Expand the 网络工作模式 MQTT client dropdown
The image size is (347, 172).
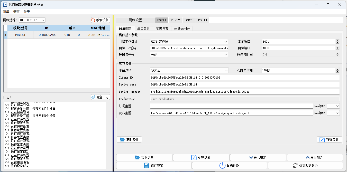189,42
